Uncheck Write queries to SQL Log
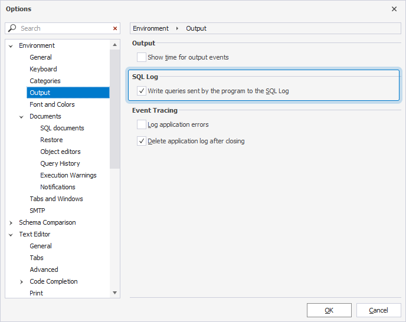This screenshot has width=406, height=322. (142, 91)
